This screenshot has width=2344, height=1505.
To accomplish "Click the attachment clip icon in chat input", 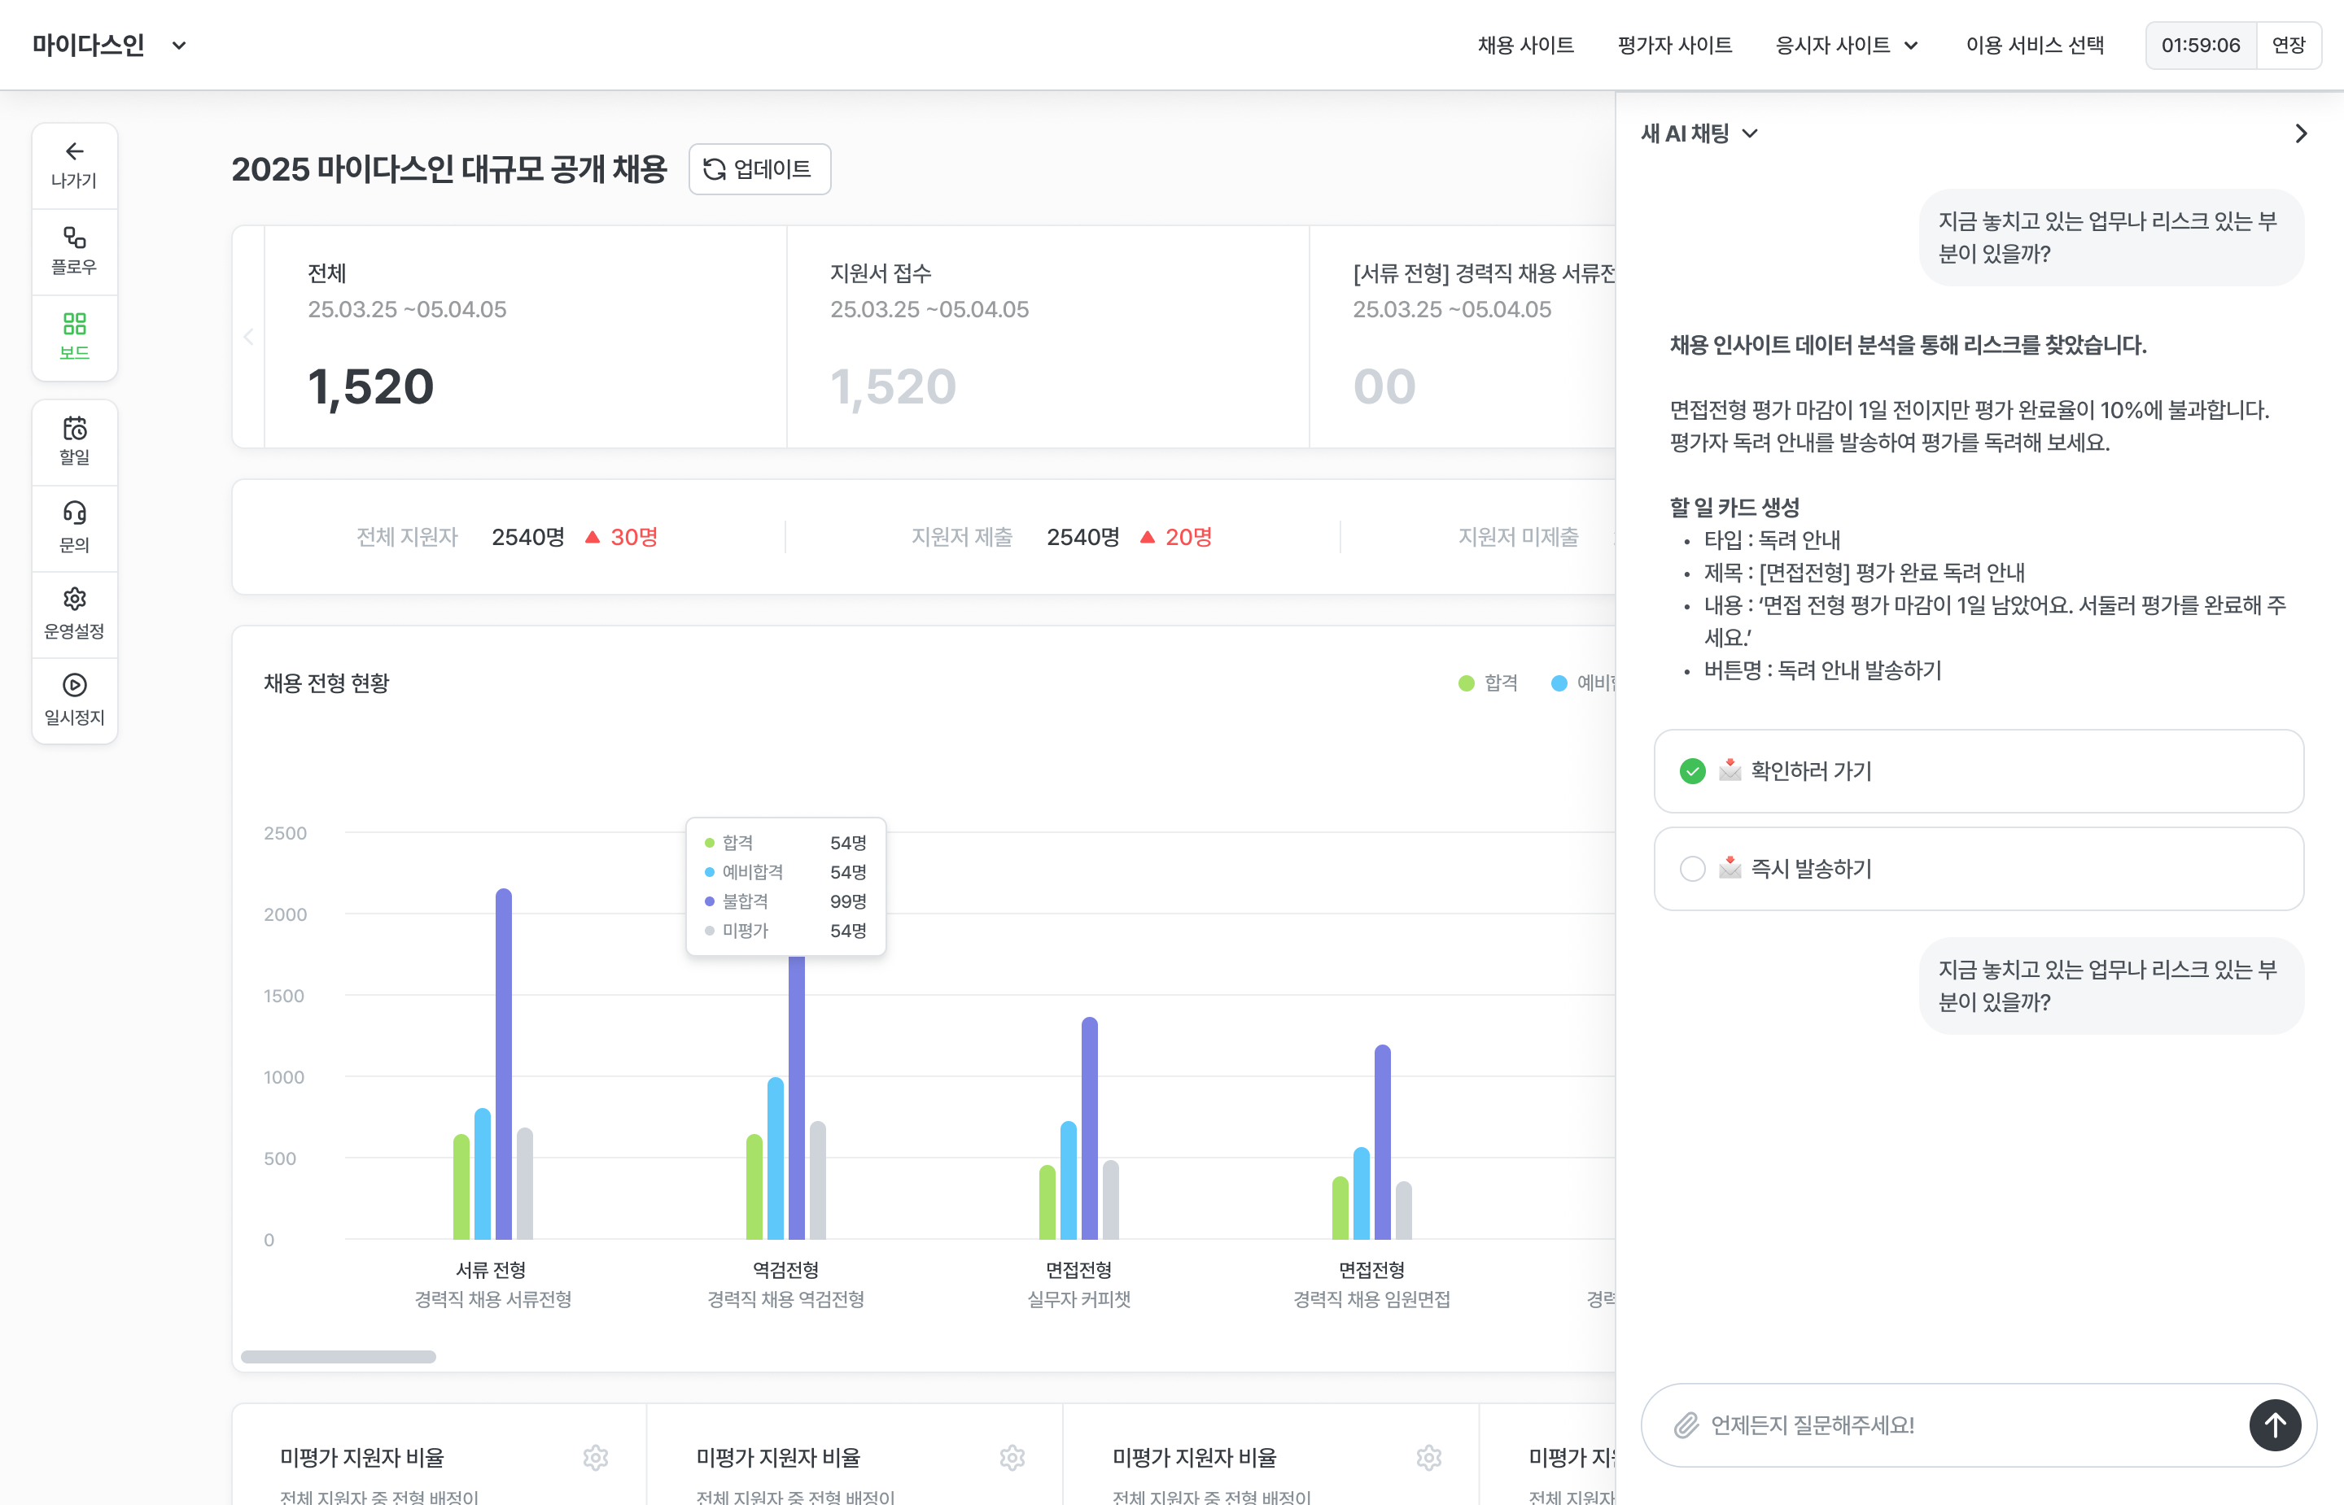I will point(1686,1424).
